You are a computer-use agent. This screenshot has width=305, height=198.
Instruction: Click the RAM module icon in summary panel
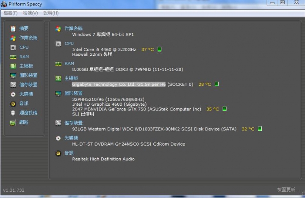click(x=58, y=63)
